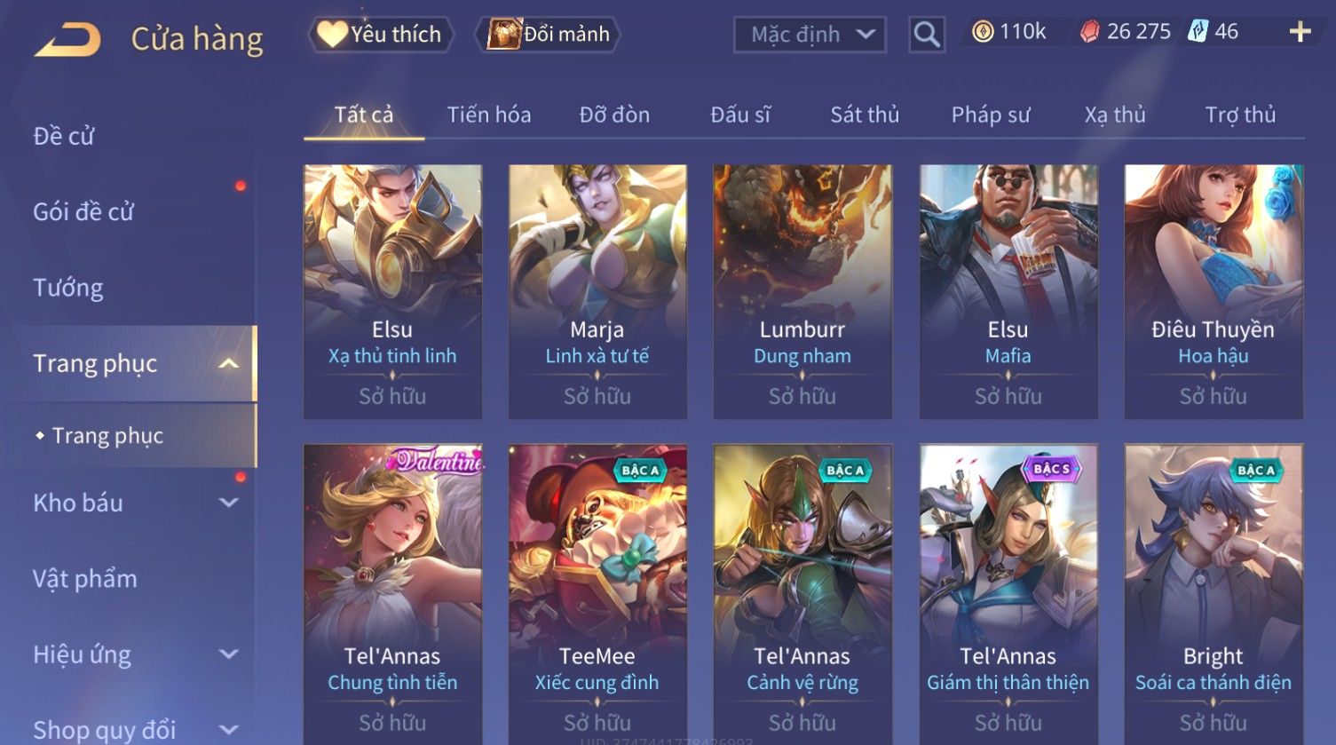Click the gold coin icon showing 110k
This screenshot has height=745, width=1336.
click(x=982, y=32)
